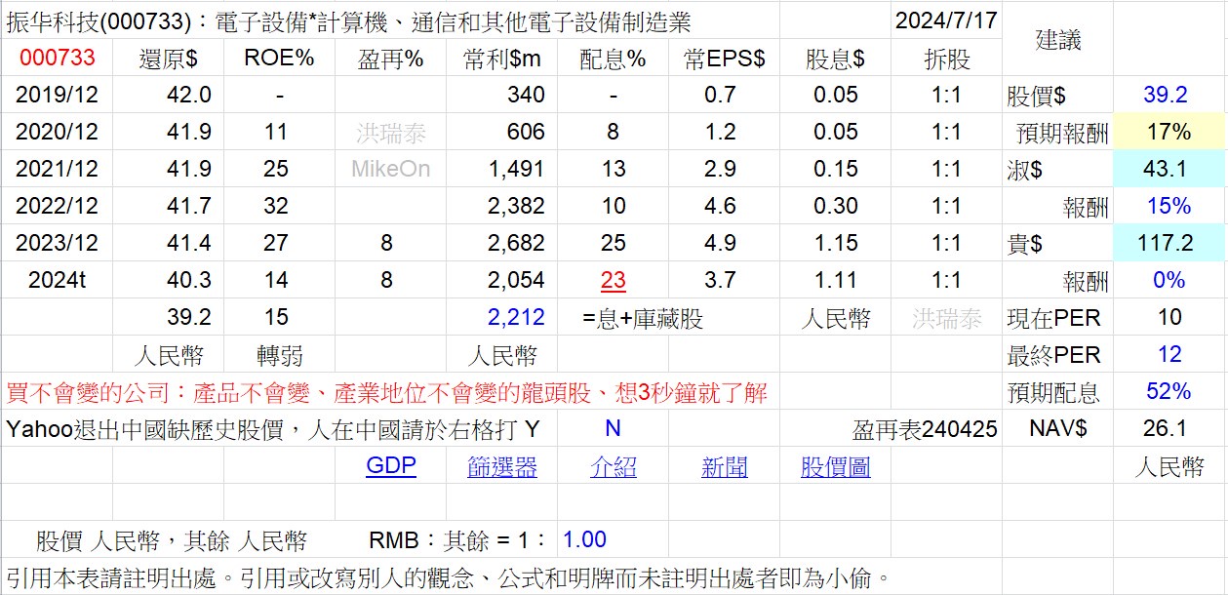This screenshot has height=595, width=1228.
Task: Select the 常利$m column header
Action: [x=501, y=58]
